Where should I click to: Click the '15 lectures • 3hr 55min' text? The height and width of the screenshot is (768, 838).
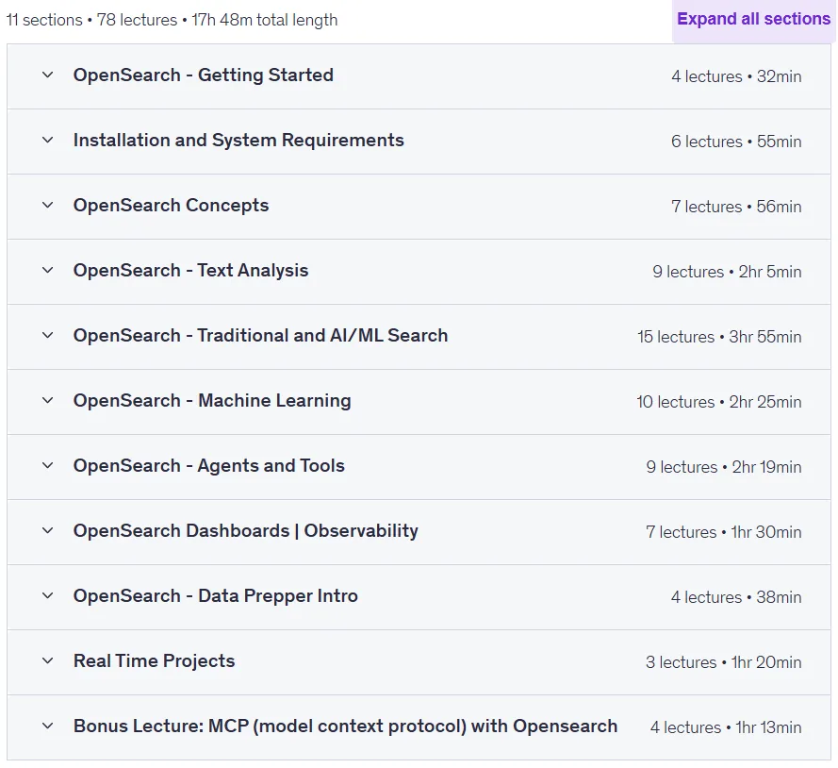719,337
